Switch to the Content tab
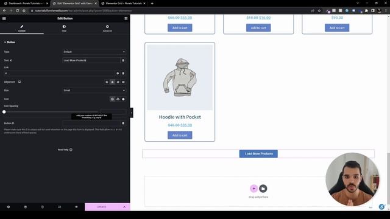This screenshot has width=390, height=219. 22,28
